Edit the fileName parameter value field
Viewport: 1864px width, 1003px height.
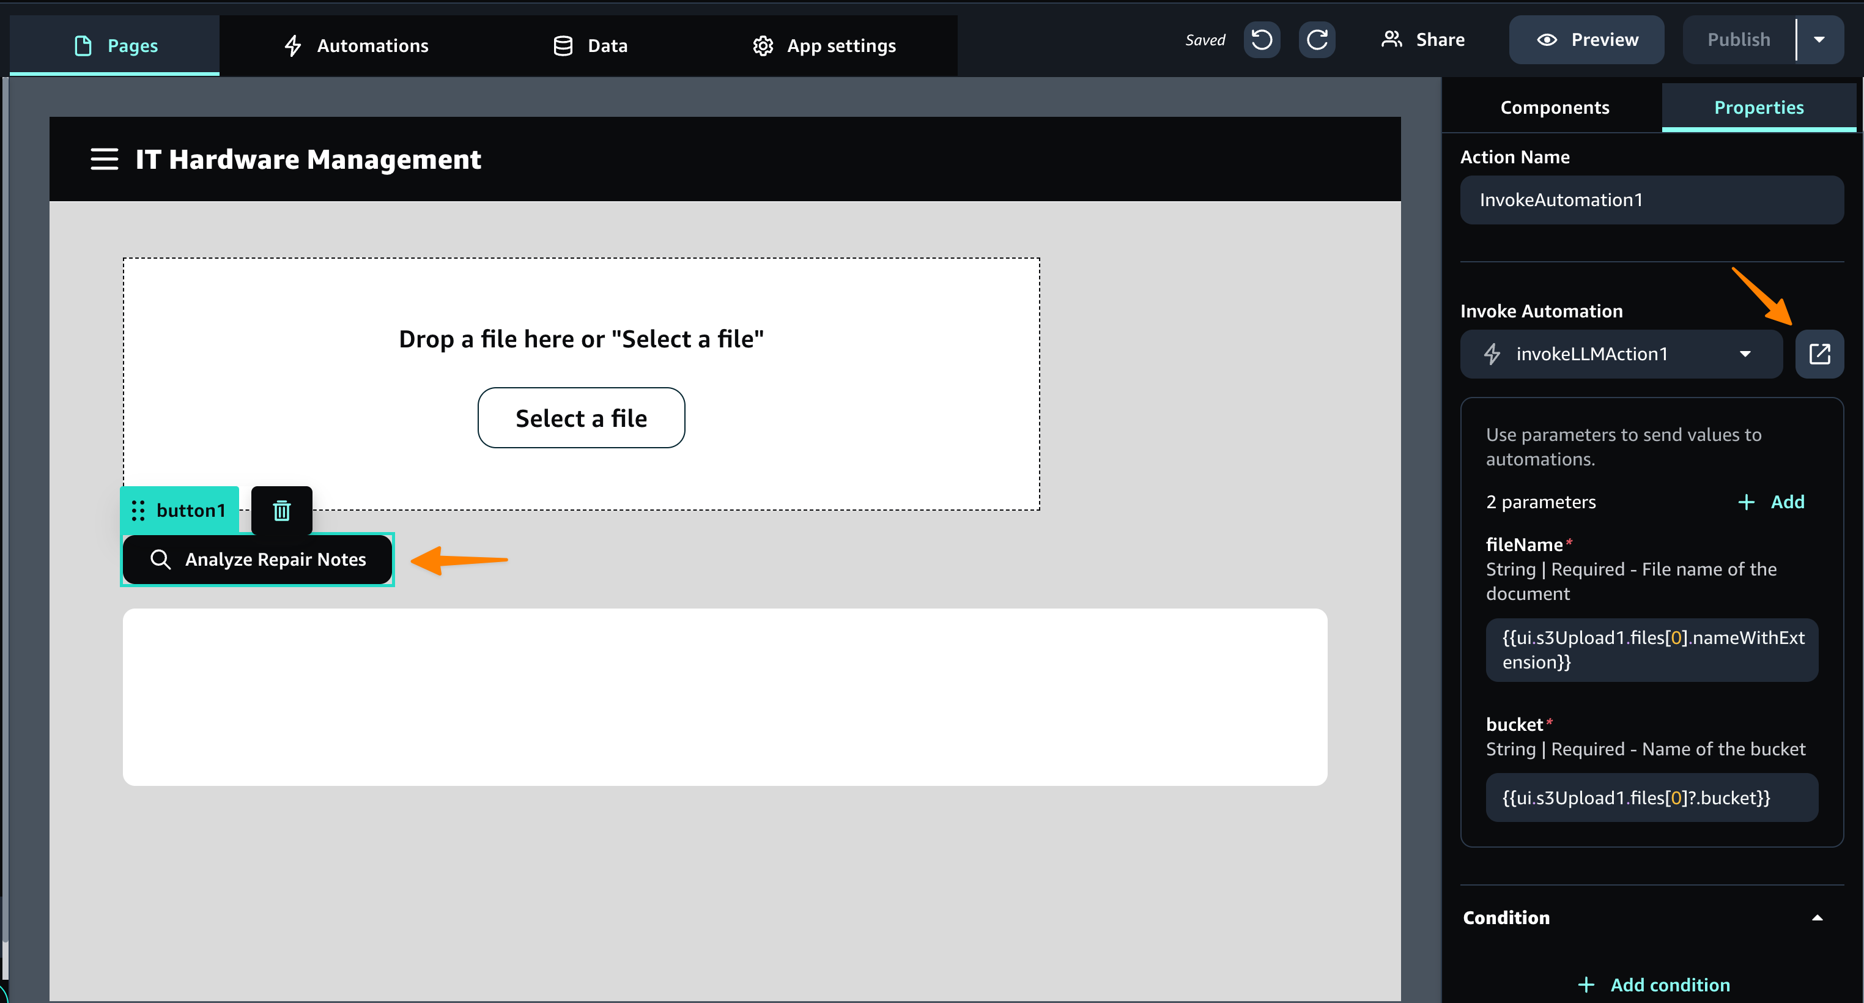point(1651,650)
